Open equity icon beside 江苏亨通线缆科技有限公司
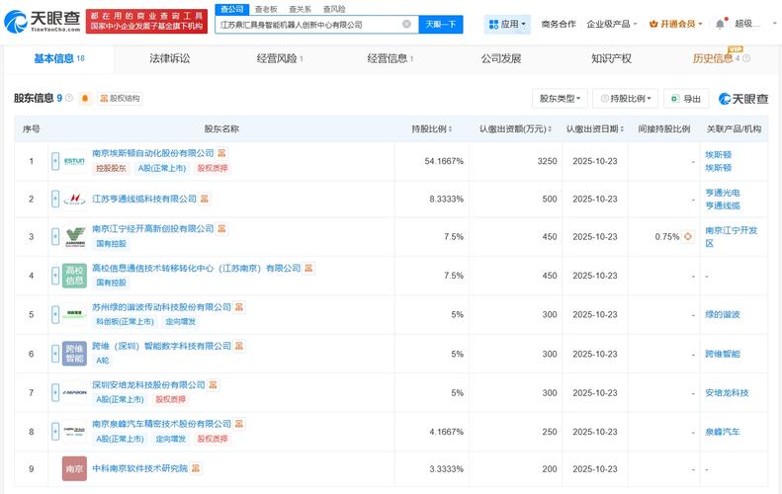782x494 pixels. [x=205, y=199]
